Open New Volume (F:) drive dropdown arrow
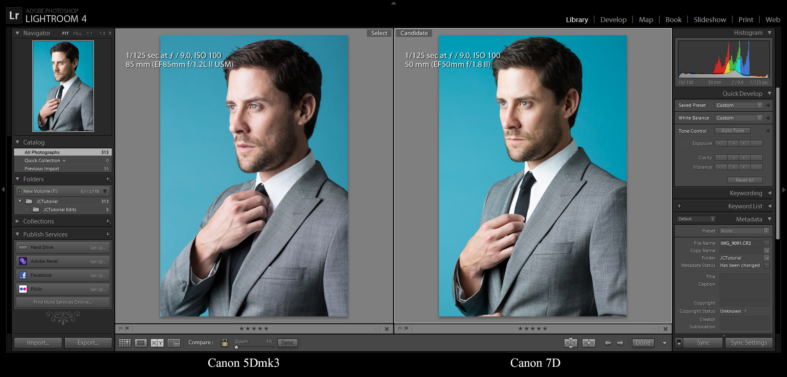The height and width of the screenshot is (377, 787). coord(105,191)
